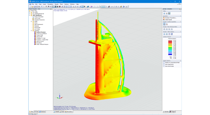Expand the Model folder node
This screenshot has height=115, width=210.
point(31,22)
